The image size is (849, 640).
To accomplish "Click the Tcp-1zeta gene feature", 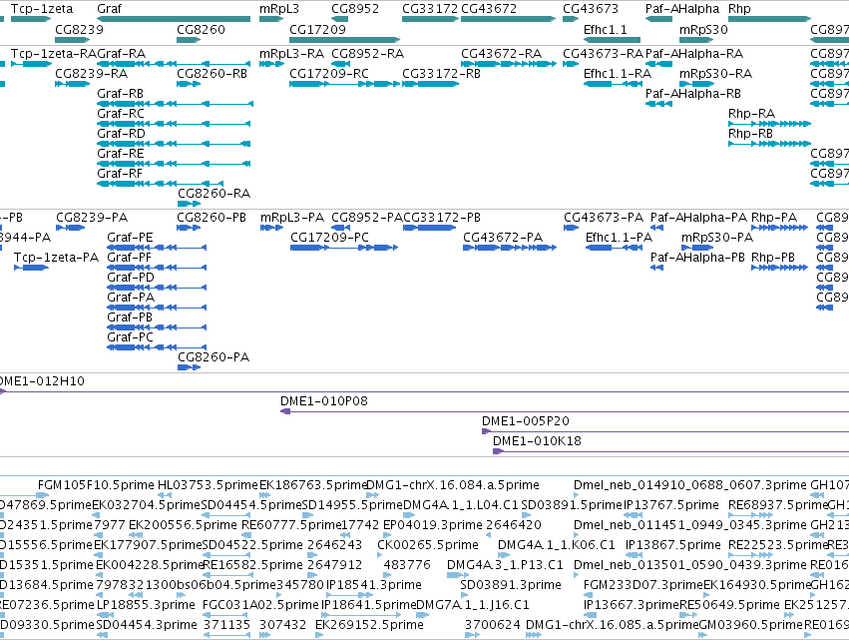I will (31, 19).
